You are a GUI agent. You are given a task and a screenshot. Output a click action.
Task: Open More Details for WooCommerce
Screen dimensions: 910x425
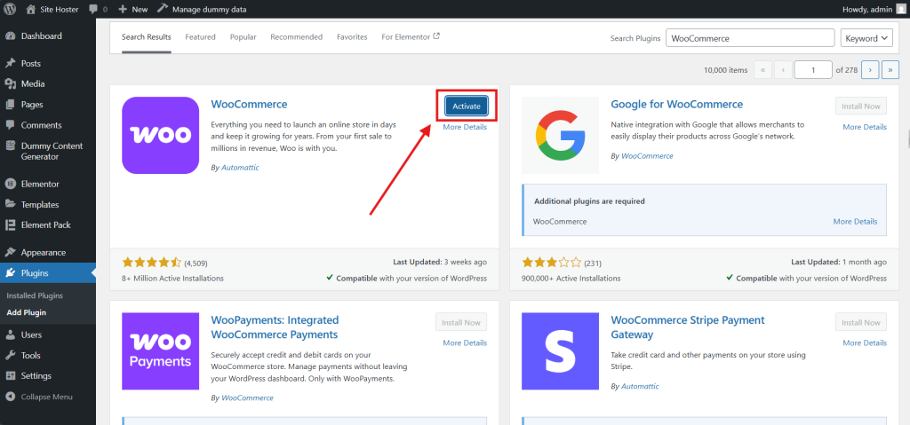pyautogui.click(x=465, y=127)
